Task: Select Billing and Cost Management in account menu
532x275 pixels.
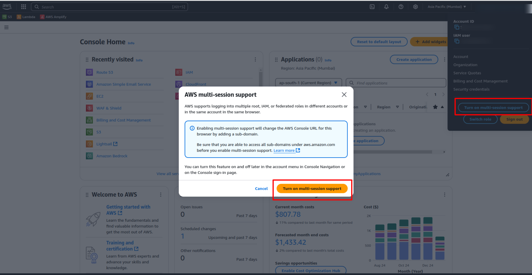Action: [x=480, y=81]
